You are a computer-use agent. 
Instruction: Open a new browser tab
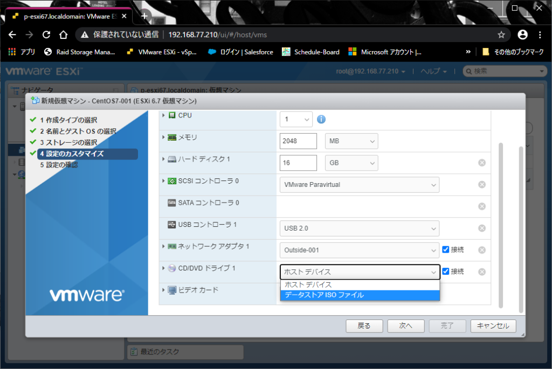click(x=144, y=16)
